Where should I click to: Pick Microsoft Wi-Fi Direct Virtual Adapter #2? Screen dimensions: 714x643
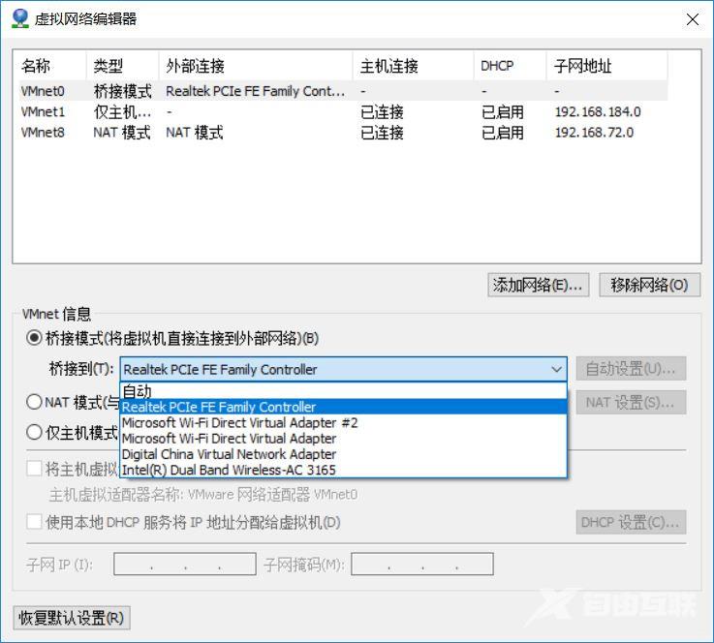point(239,423)
